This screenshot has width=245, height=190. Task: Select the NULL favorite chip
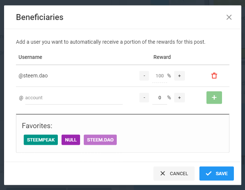pyautogui.click(x=71, y=140)
